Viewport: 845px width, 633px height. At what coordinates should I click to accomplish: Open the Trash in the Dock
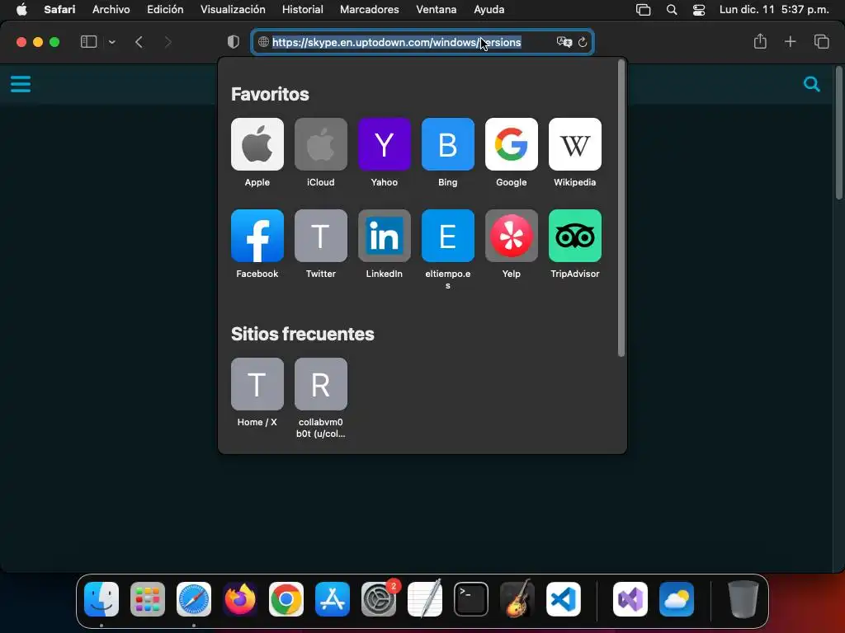pos(744,599)
